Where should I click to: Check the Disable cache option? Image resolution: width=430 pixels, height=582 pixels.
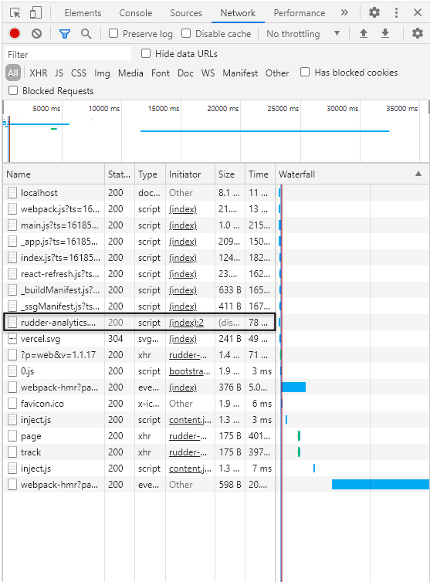pos(186,33)
